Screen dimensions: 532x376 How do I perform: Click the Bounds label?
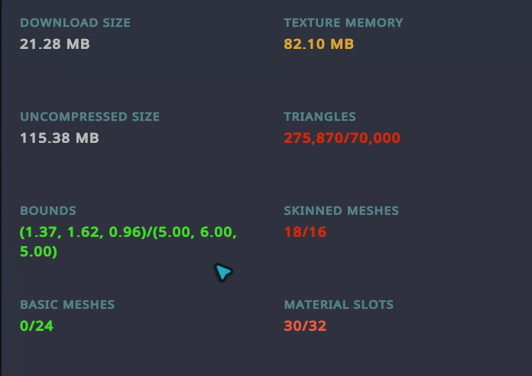coord(48,211)
